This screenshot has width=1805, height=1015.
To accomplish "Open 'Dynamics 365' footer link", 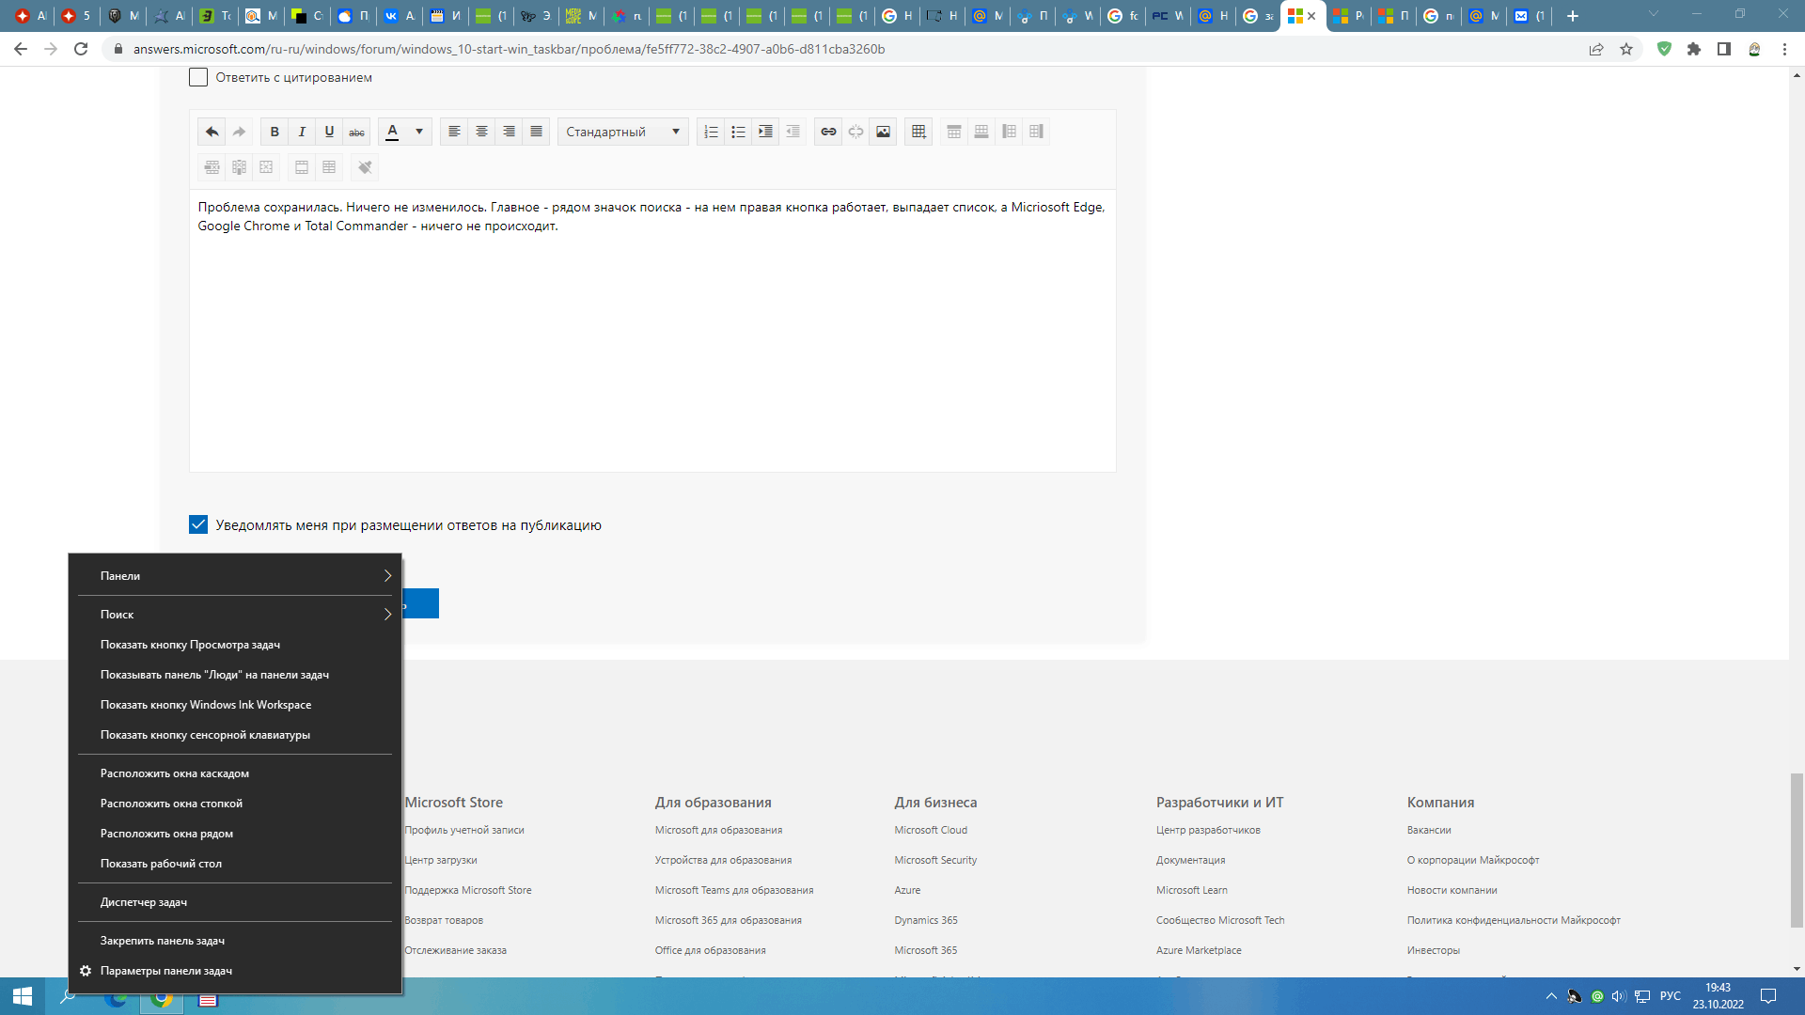I will (x=926, y=920).
